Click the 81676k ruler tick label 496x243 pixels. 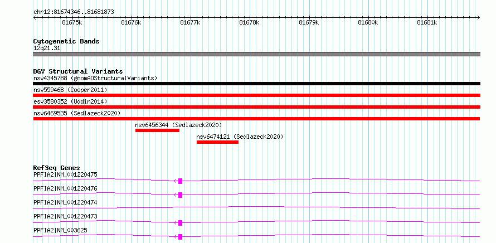[132, 22]
